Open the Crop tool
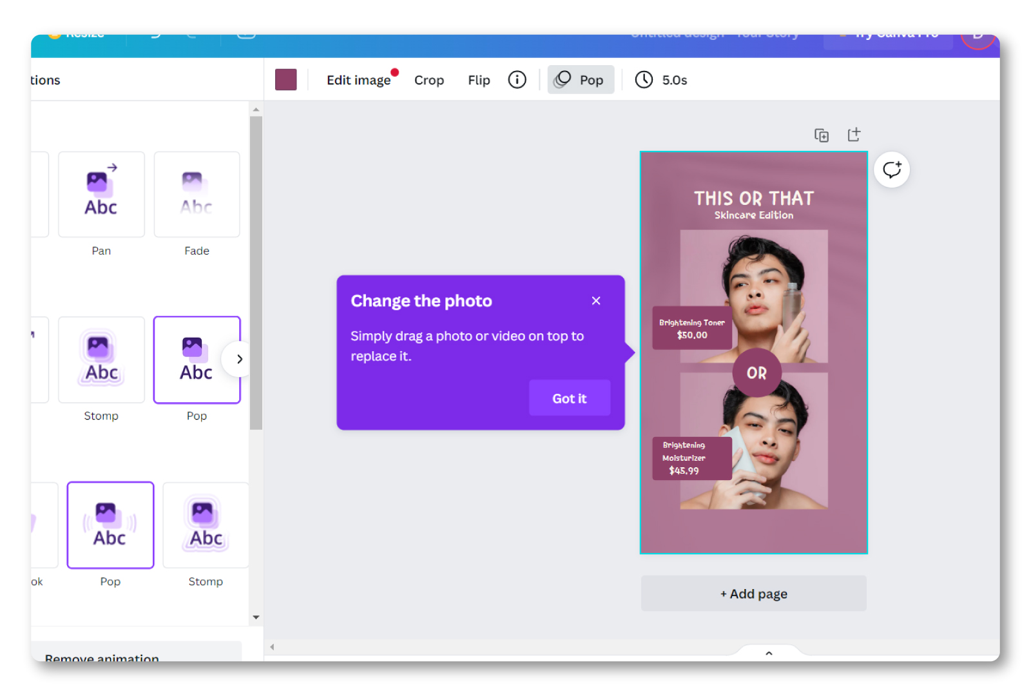 tap(429, 80)
